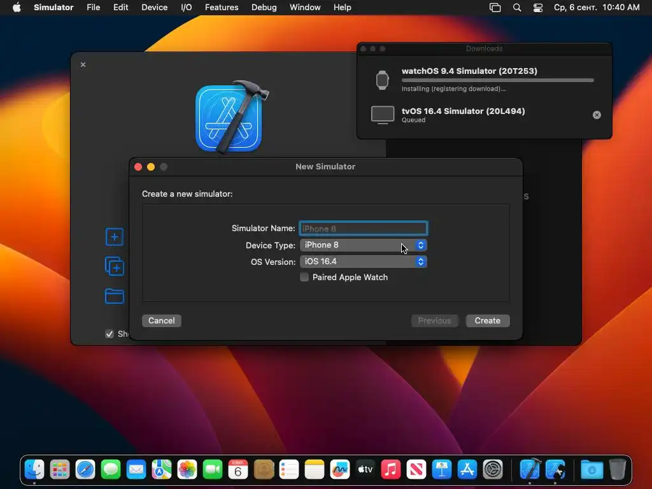Click the Create button
This screenshot has width=652, height=489.
pos(487,321)
